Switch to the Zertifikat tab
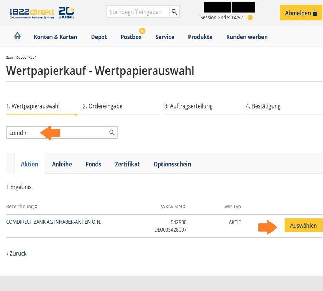The height and width of the screenshot is (291, 323). (127, 164)
